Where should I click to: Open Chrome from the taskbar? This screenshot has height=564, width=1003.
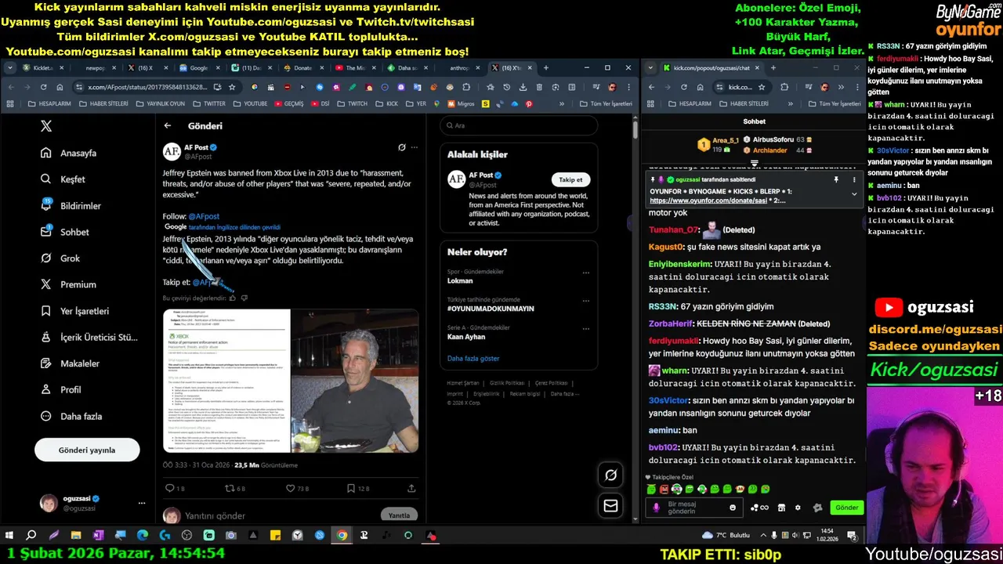342,536
